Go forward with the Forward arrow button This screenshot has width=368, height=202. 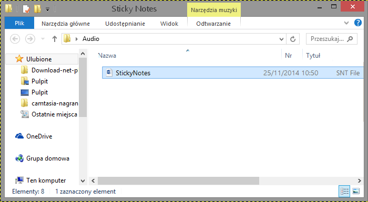click(x=30, y=39)
